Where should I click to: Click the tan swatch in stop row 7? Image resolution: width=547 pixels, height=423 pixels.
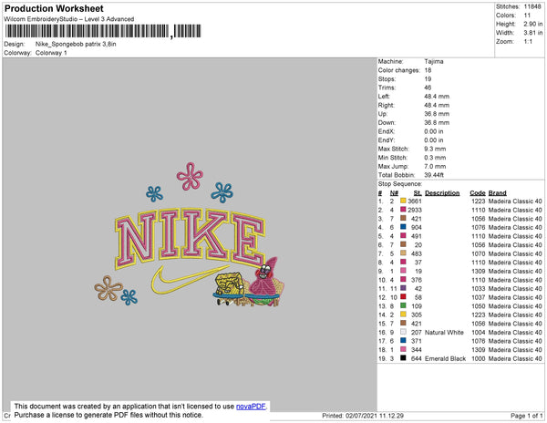coord(403,253)
